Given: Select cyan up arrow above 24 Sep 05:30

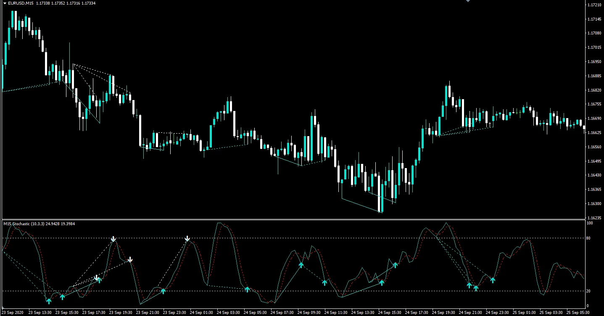Looking at the screenshot, I should click(x=247, y=289).
